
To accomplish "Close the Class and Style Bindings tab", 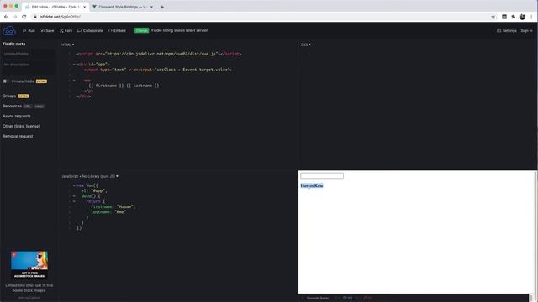I will 151,7.
